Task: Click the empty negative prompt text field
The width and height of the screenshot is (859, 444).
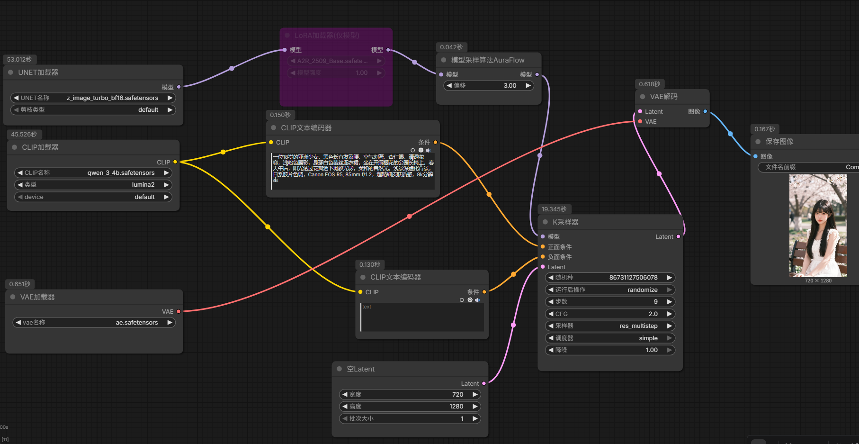Action: 421,317
